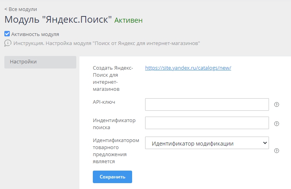Click the Модуль "Яндекс.Поиск" page heading

pos(58,20)
